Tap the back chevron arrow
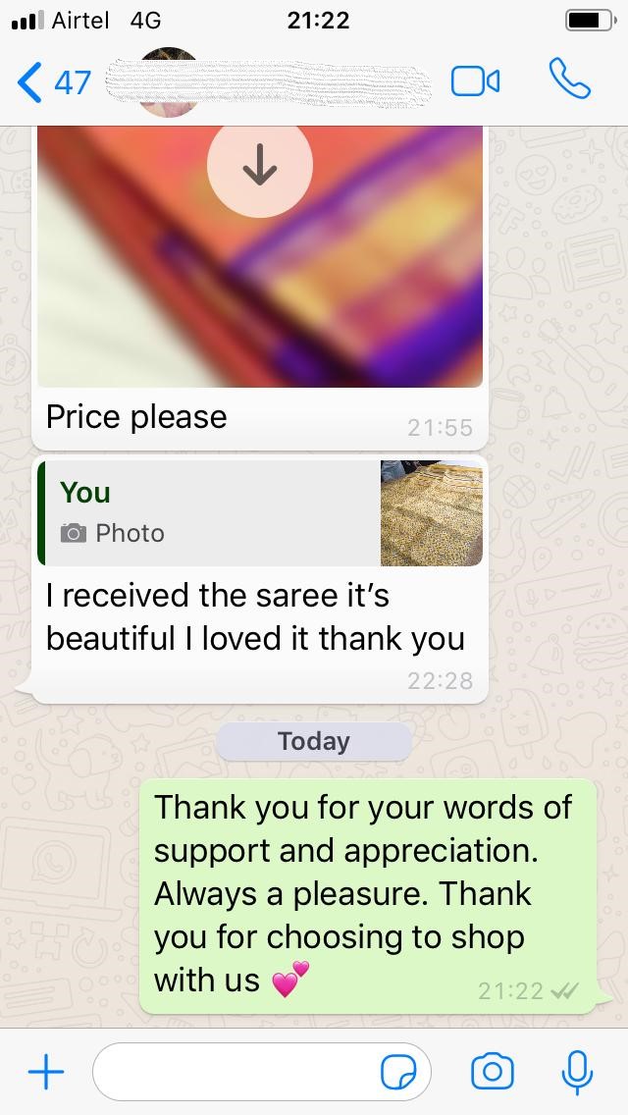 coord(29,81)
